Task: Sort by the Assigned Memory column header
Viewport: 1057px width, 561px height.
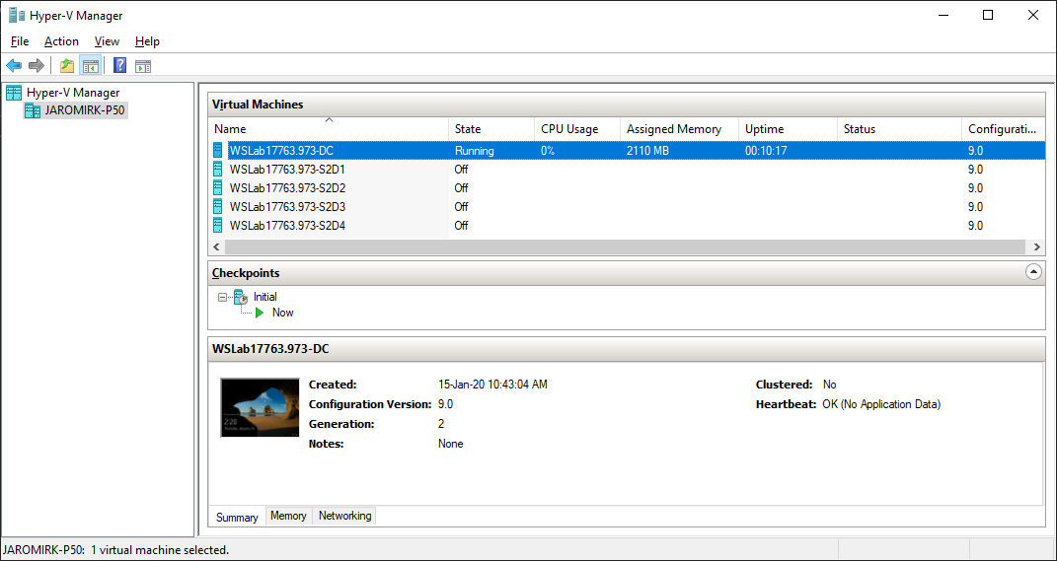Action: 679,128
